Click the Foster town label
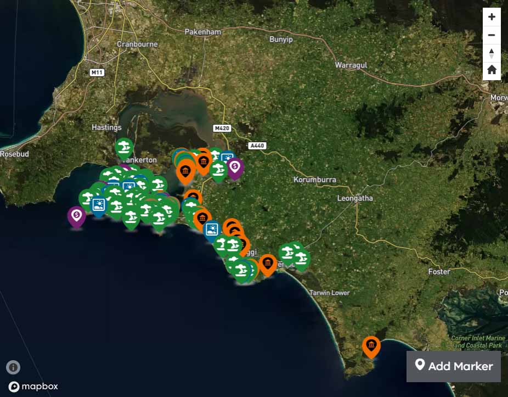The height and width of the screenshot is (397, 508). click(x=439, y=271)
